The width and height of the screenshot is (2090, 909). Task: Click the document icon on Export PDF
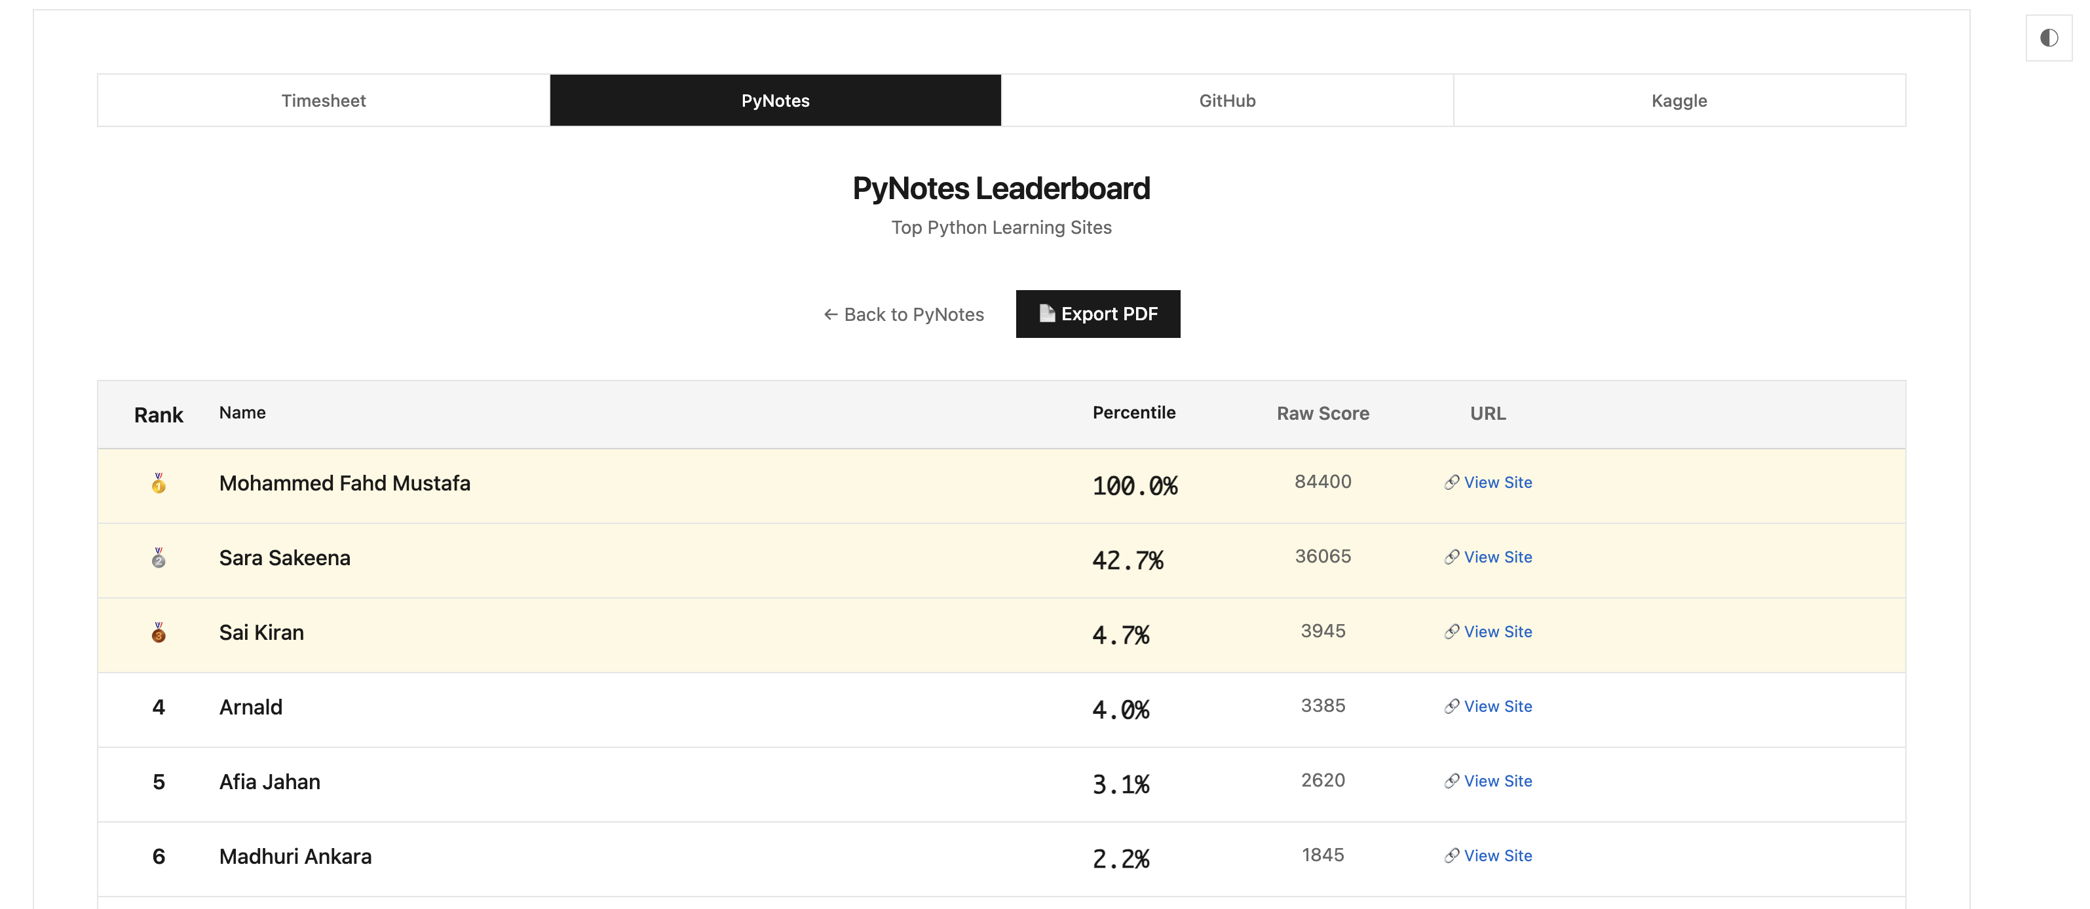pyautogui.click(x=1046, y=313)
